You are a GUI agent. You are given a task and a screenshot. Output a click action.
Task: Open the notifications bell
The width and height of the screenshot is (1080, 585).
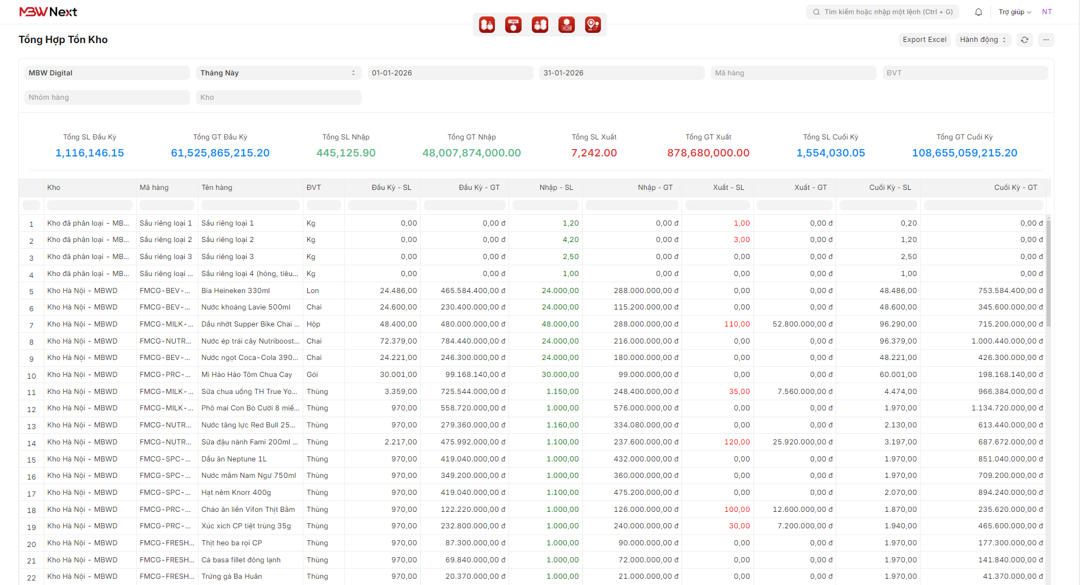click(x=978, y=12)
